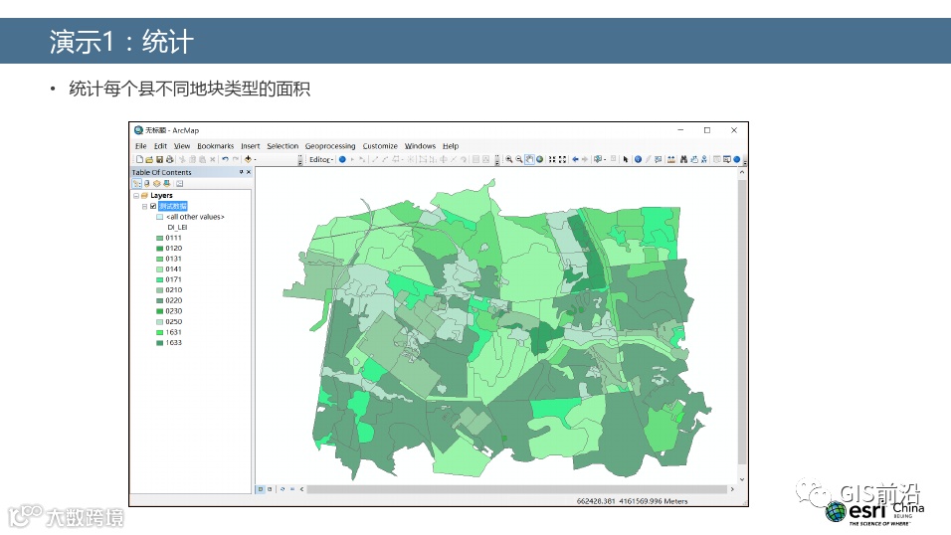The height and width of the screenshot is (535, 951).
Task: Click the Save map icon
Action: pyautogui.click(x=159, y=159)
